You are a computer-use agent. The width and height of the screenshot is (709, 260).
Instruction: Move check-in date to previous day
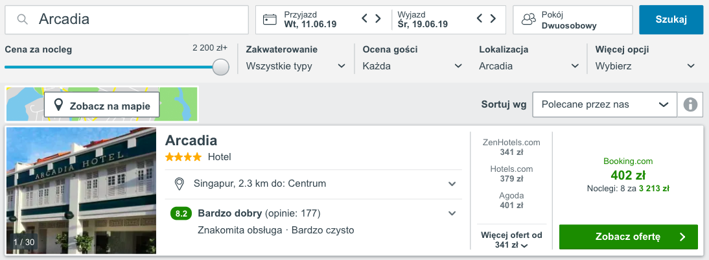pyautogui.click(x=365, y=19)
